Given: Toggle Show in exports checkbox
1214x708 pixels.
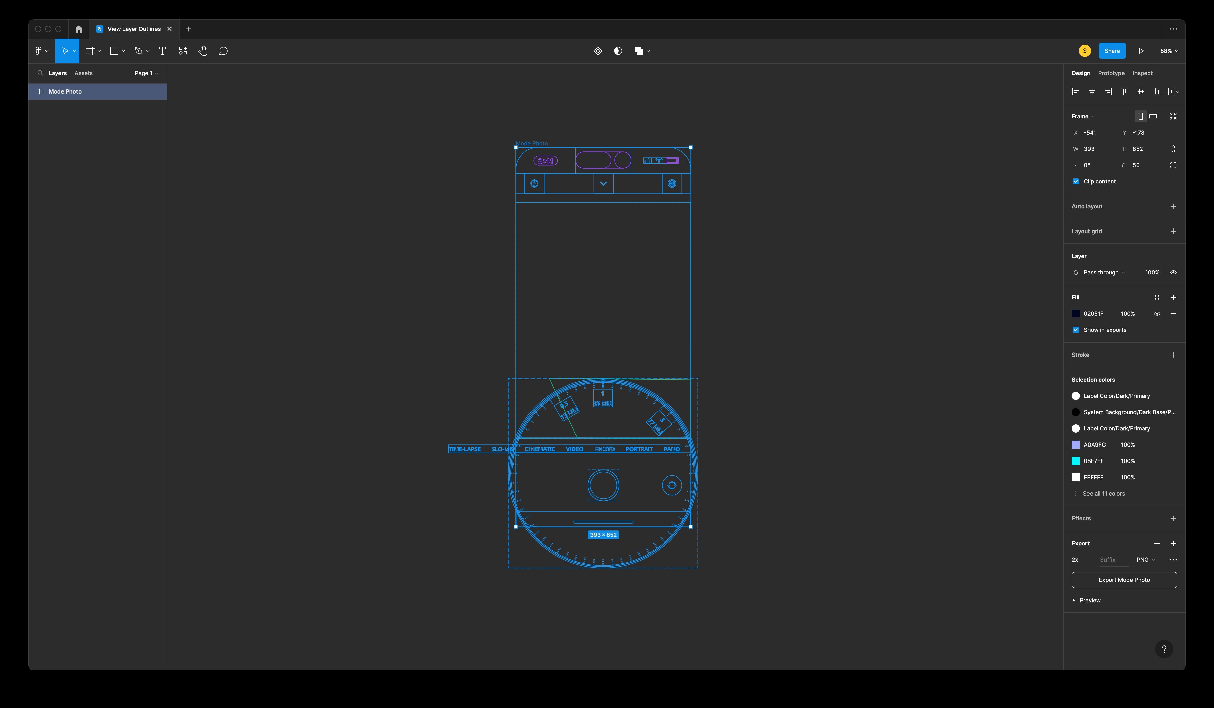Looking at the screenshot, I should [x=1075, y=330].
